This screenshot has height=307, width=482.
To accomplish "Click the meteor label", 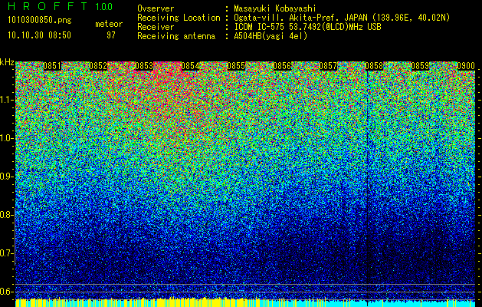I will point(109,24).
